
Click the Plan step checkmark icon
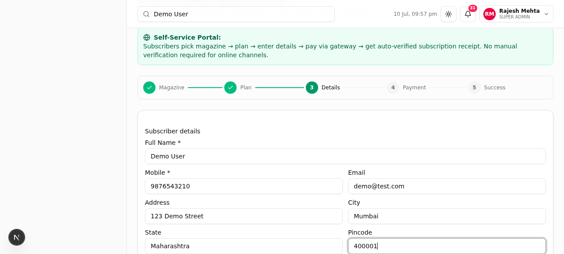(230, 88)
